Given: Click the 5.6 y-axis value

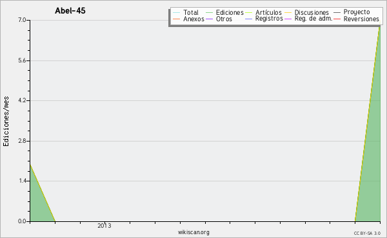Looking at the screenshot, I should point(22,60).
